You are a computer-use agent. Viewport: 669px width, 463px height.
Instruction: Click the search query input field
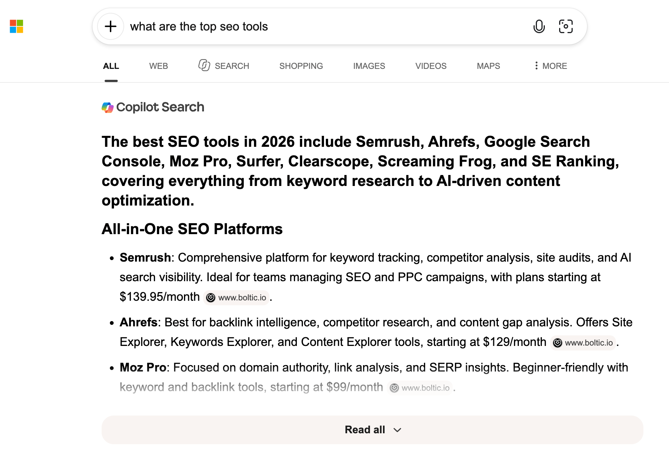click(327, 26)
